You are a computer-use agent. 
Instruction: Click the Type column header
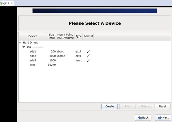[79, 36]
